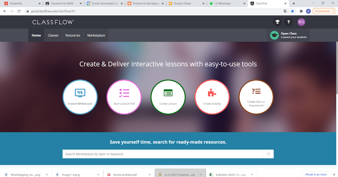Expand the WiseMapping png download menu
The height and width of the screenshot is (177, 338).
pyautogui.click(x=47, y=174)
